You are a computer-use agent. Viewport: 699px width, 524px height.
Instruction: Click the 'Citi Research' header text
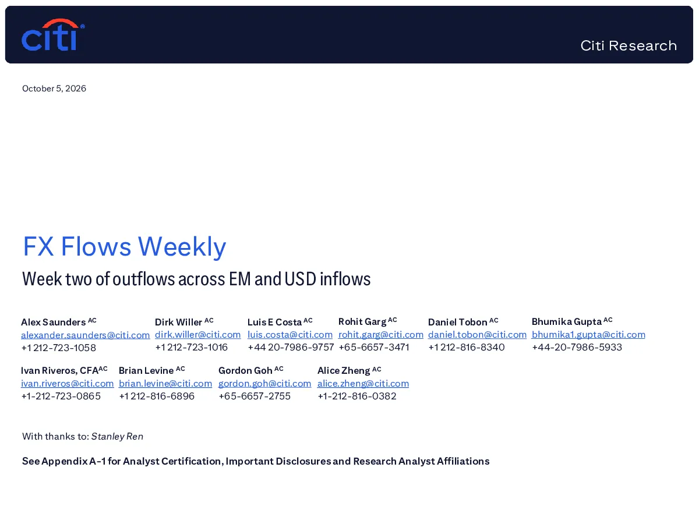pyautogui.click(x=629, y=45)
